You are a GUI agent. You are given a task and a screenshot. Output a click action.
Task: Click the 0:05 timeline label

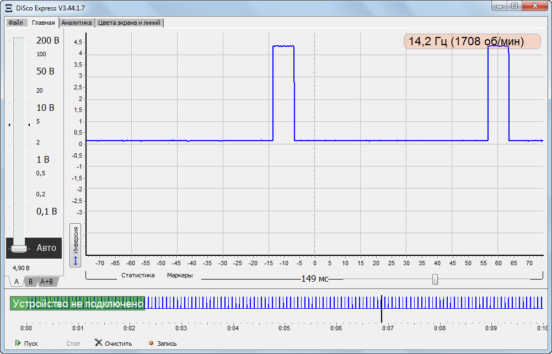(x=284, y=328)
